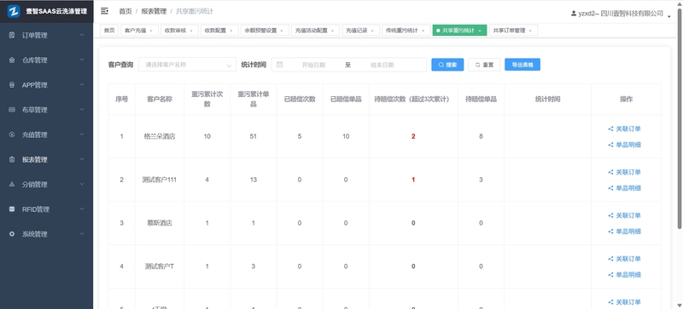
Task: Expand the 仓库管理 menu chevron
Action: click(x=82, y=60)
